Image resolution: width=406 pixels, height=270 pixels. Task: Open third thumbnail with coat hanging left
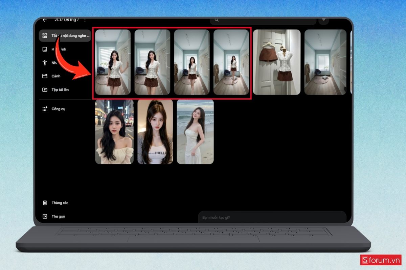[x=192, y=62]
